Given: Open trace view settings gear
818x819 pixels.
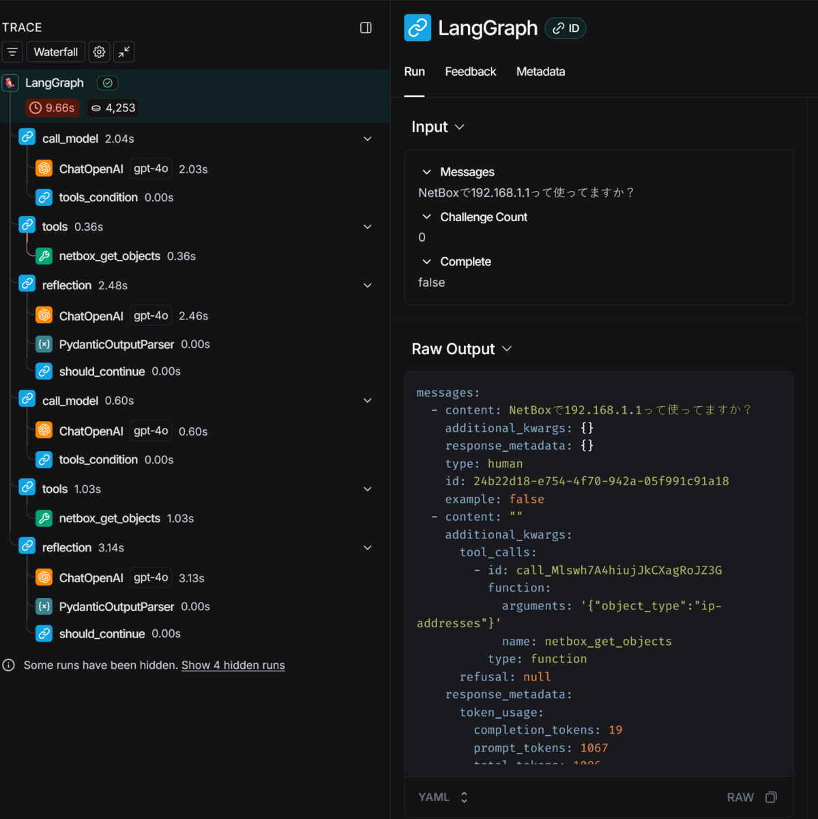Looking at the screenshot, I should (x=99, y=52).
